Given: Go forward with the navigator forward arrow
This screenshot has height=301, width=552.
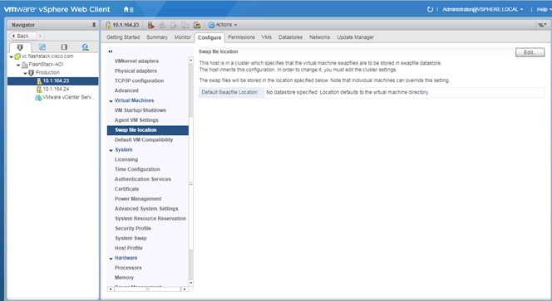Looking at the screenshot, I should pos(40,36).
